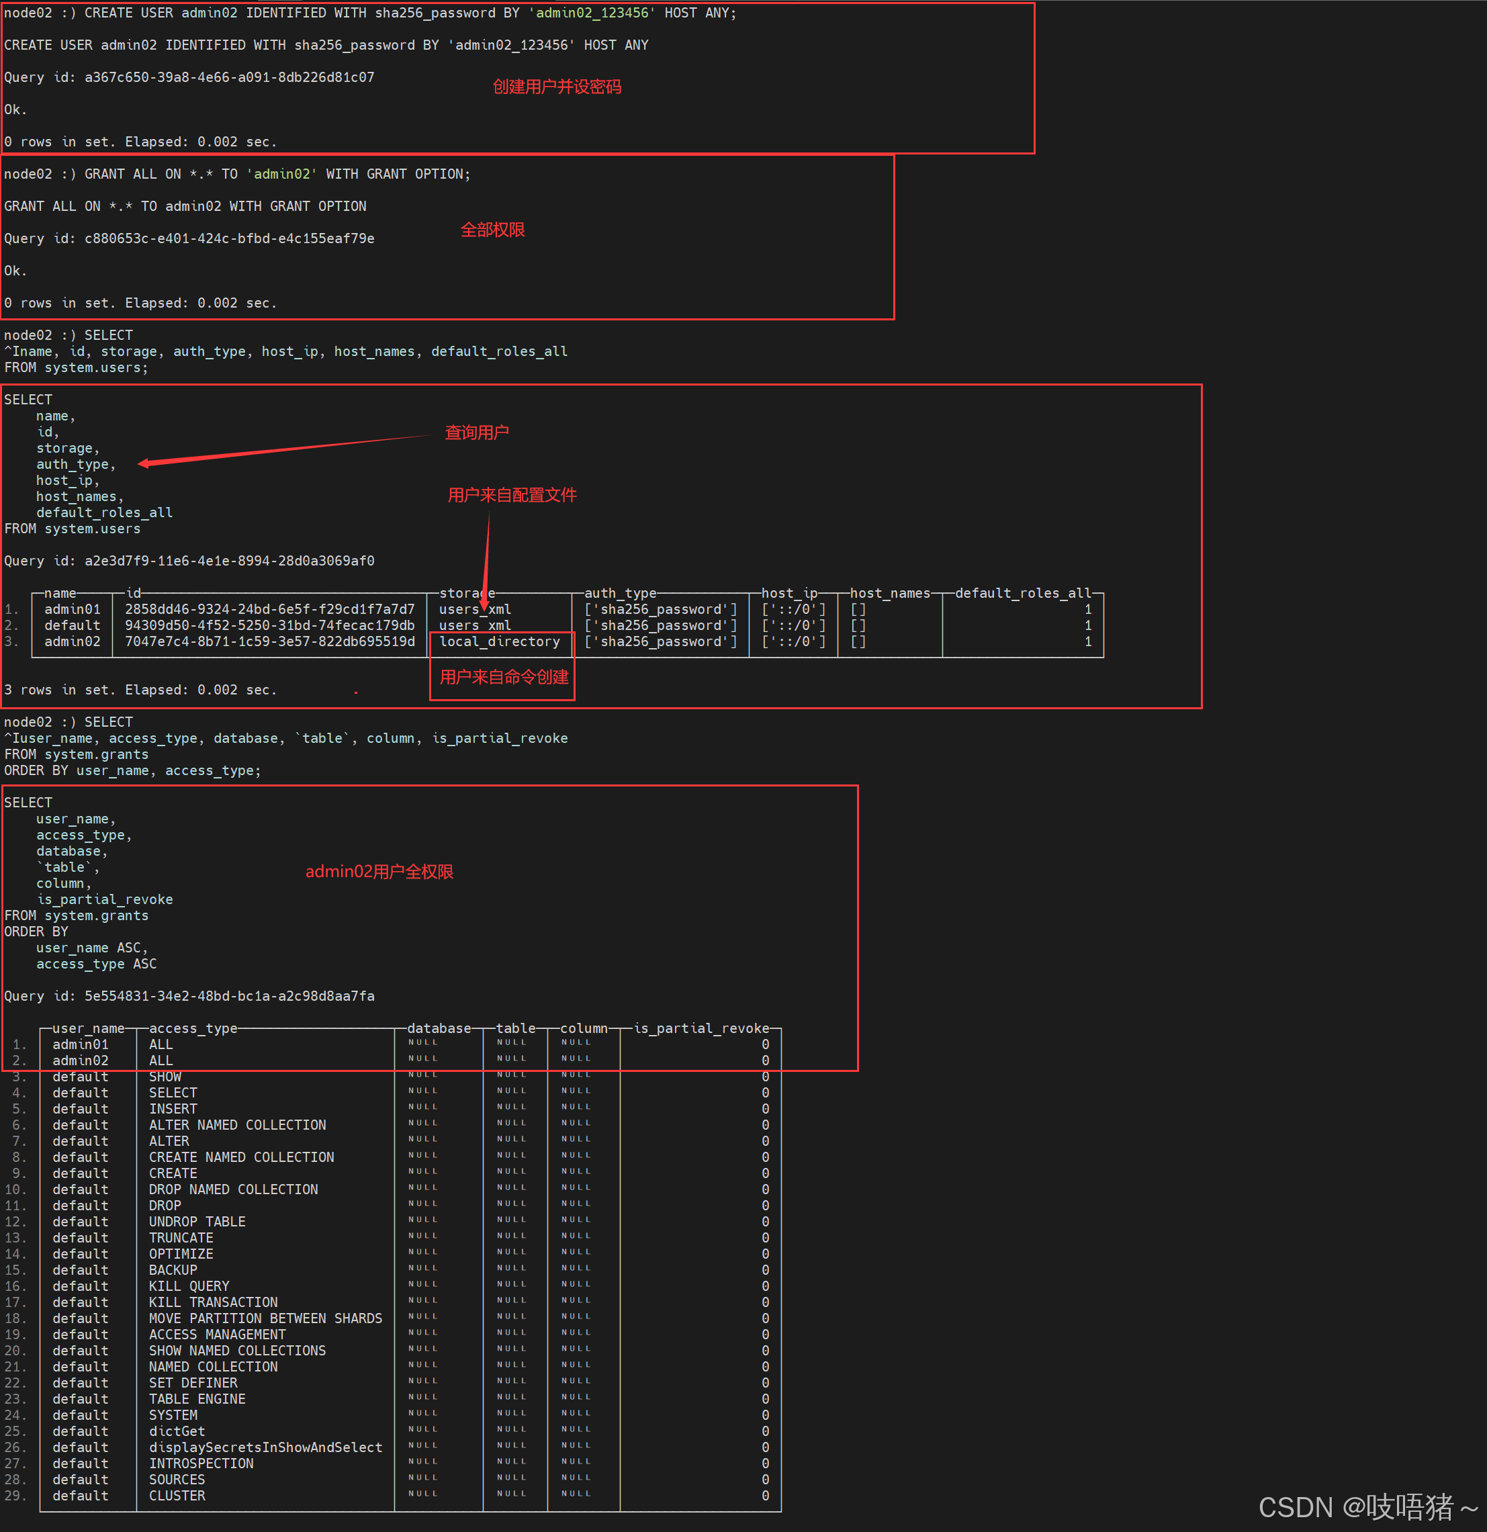Click the 'is_partial_revoke' column header
The width and height of the screenshot is (1487, 1532).
click(701, 1029)
